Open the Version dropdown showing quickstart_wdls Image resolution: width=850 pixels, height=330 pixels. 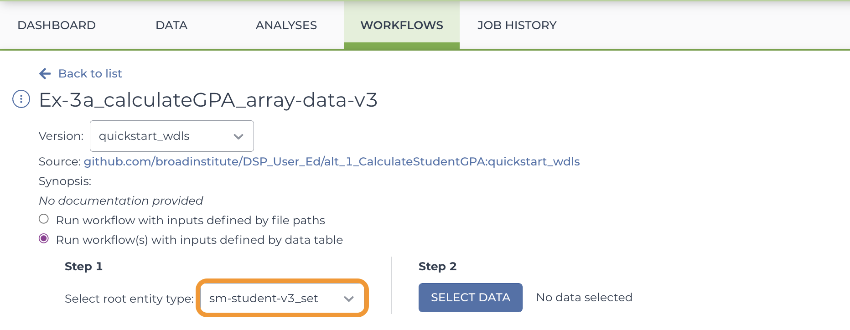pos(172,136)
